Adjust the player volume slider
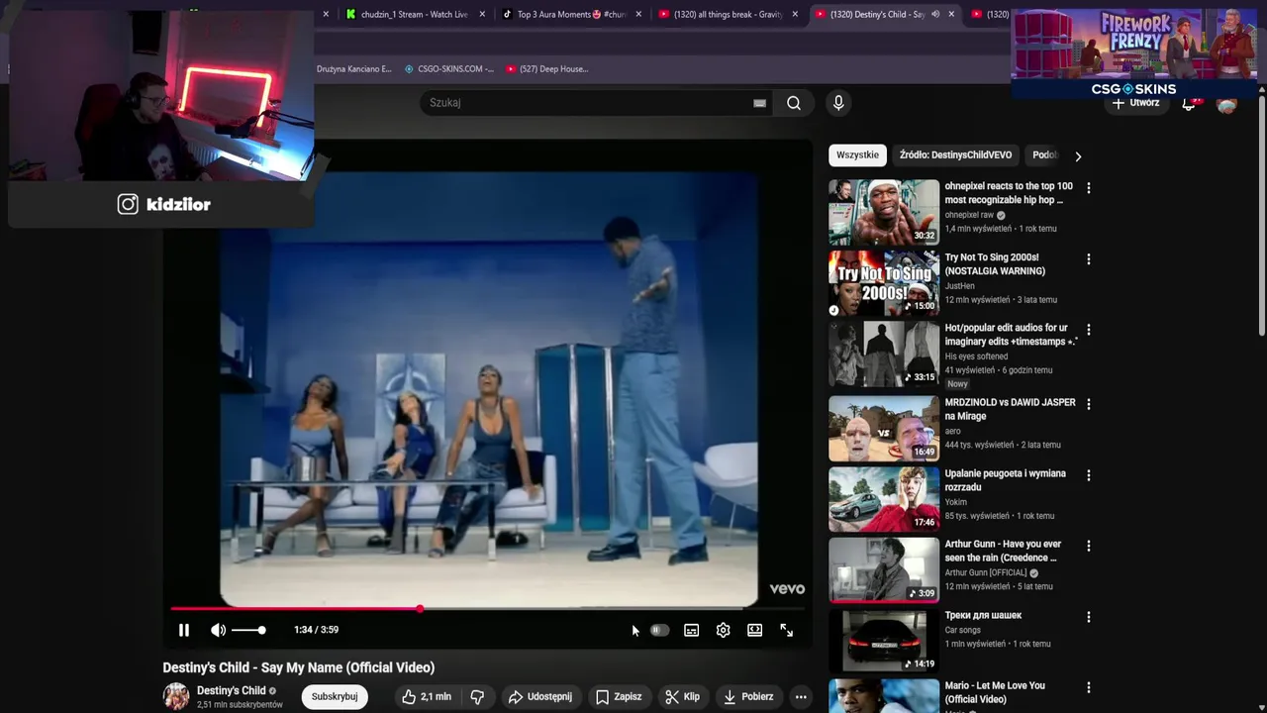Viewport: 1267px width, 713px height. (248, 630)
